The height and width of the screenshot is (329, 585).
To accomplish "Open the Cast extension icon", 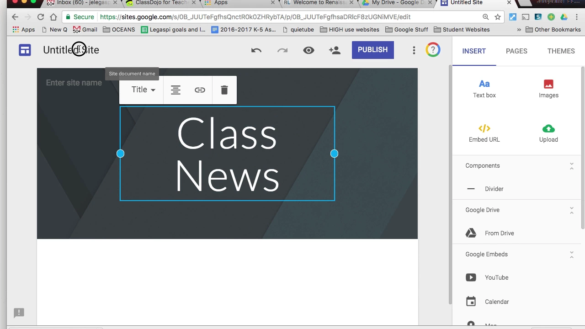I will pyautogui.click(x=526, y=17).
